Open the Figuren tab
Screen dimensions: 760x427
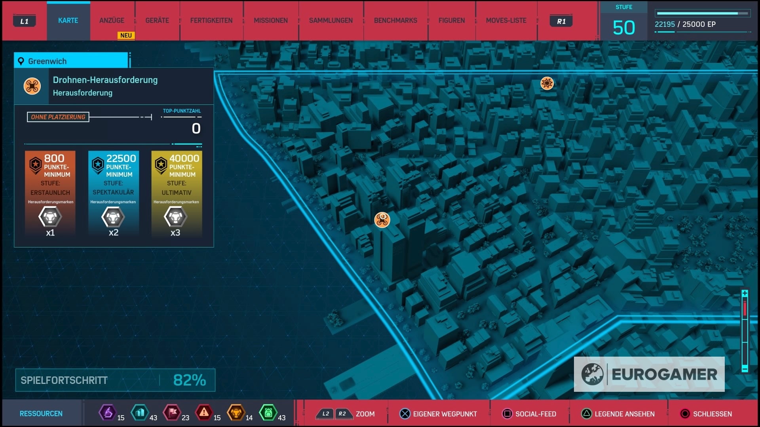coord(452,21)
